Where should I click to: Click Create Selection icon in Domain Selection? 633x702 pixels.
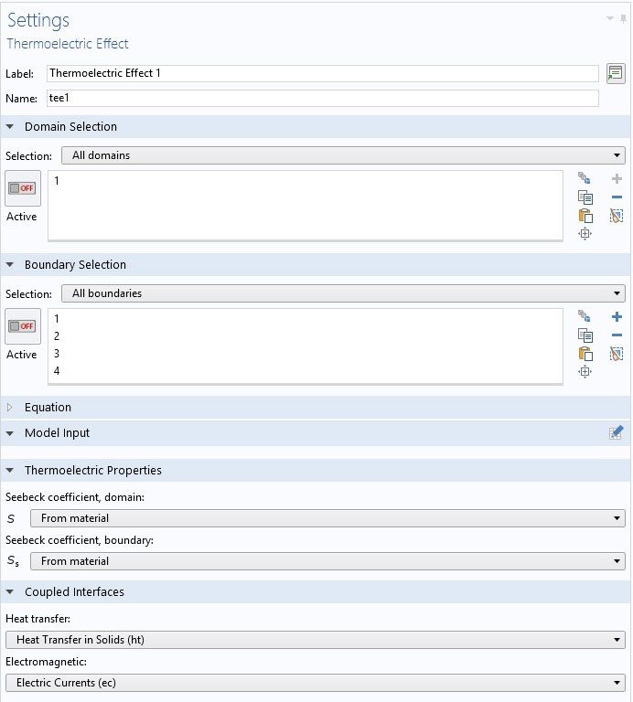585,179
